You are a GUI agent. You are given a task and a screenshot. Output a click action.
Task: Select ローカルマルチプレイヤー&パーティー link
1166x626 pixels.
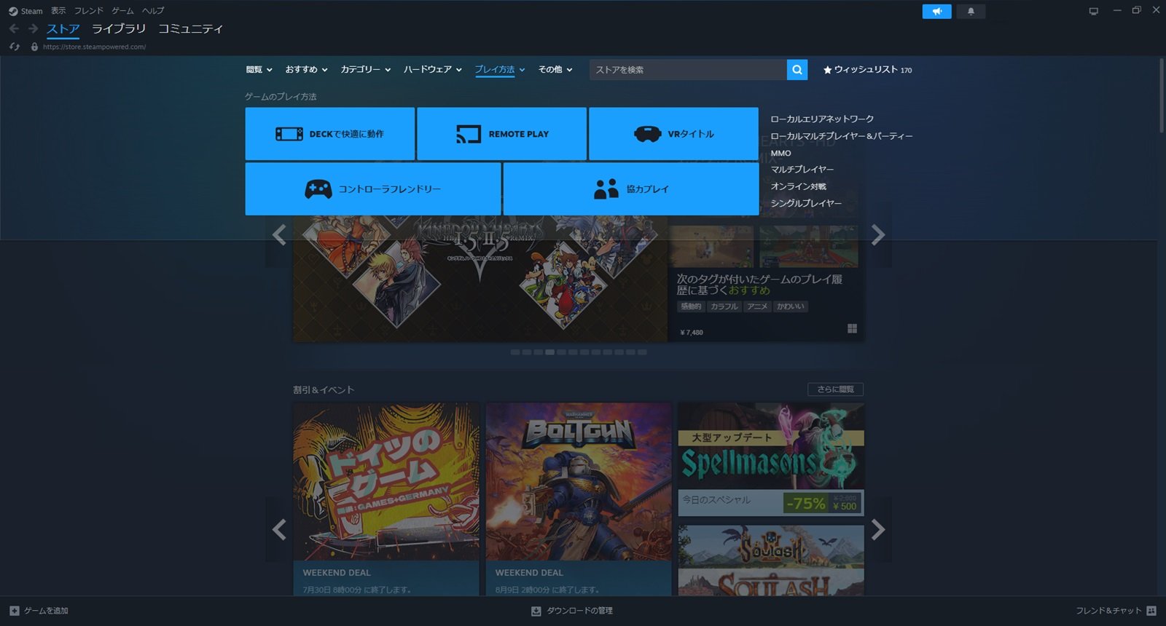tap(842, 136)
